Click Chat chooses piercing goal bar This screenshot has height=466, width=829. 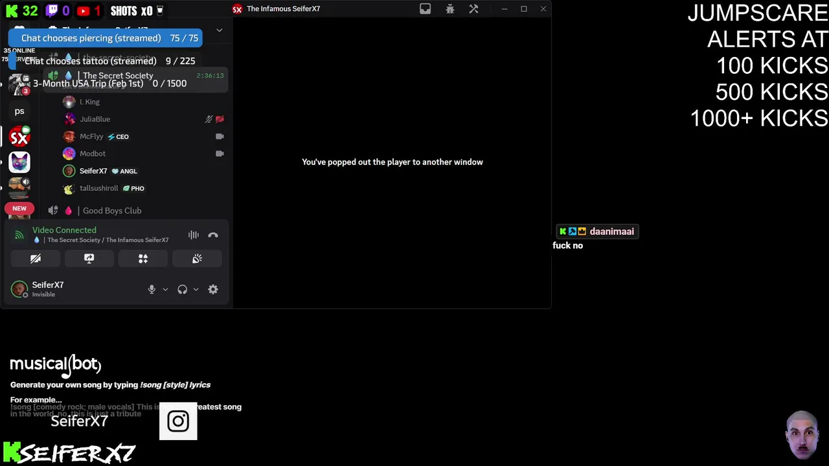pyautogui.click(x=105, y=38)
